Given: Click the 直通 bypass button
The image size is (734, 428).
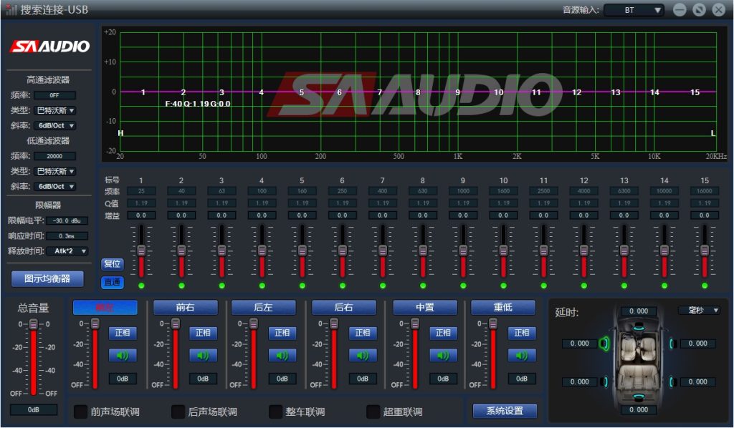Looking at the screenshot, I should [113, 282].
